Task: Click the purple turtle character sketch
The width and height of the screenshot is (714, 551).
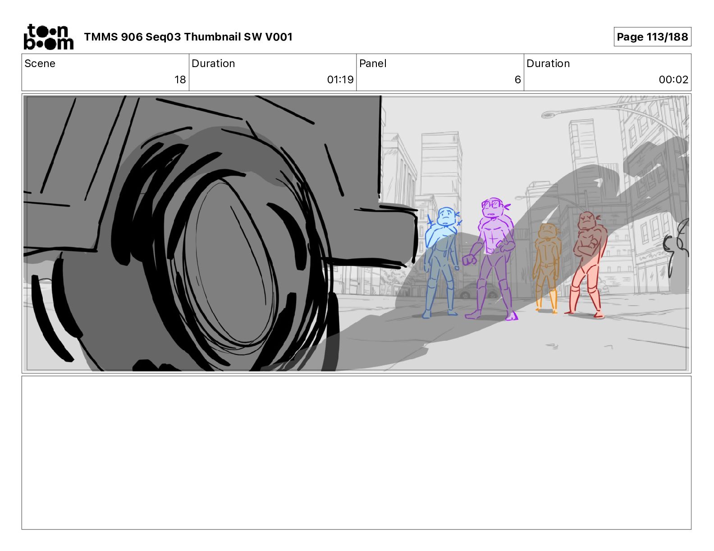Action: click(x=490, y=259)
